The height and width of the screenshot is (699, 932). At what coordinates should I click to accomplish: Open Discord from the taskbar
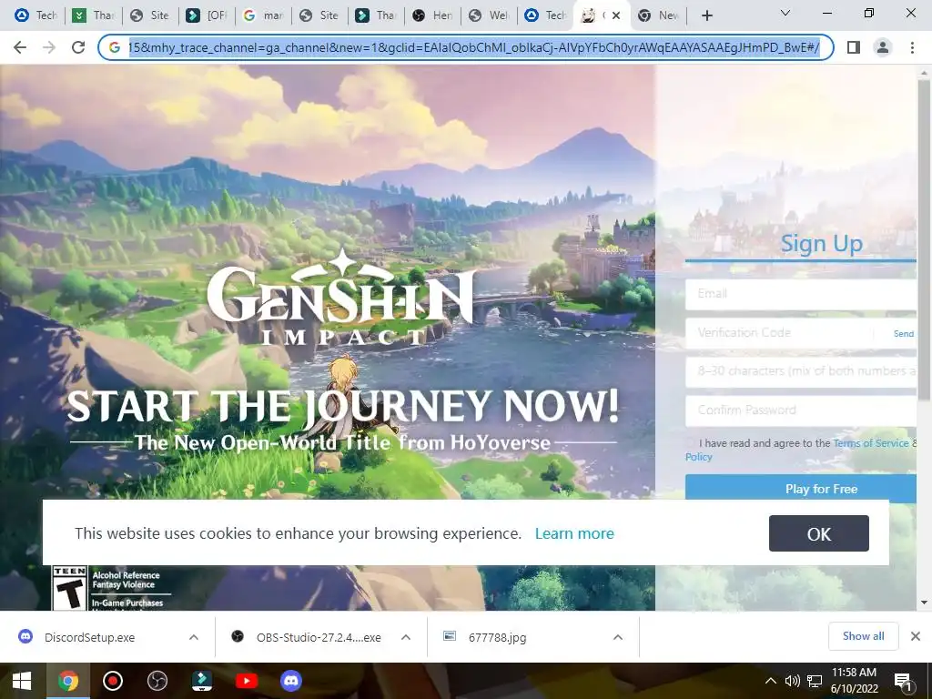click(x=290, y=681)
